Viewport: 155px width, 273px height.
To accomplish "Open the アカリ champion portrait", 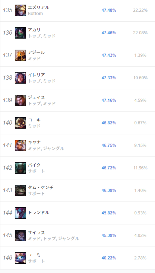I will point(20,33).
